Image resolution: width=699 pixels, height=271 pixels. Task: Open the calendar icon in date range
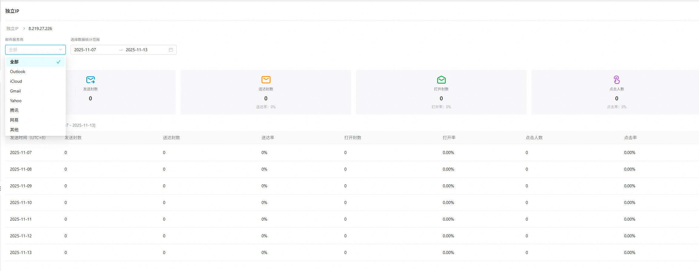click(171, 50)
